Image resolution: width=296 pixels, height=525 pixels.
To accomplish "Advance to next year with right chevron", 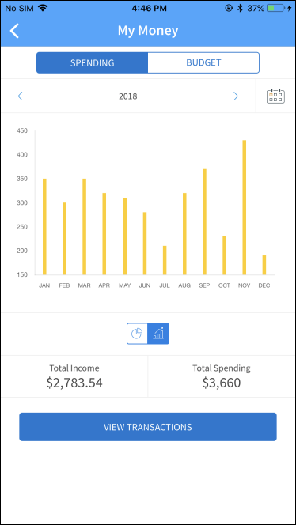I will click(x=236, y=96).
